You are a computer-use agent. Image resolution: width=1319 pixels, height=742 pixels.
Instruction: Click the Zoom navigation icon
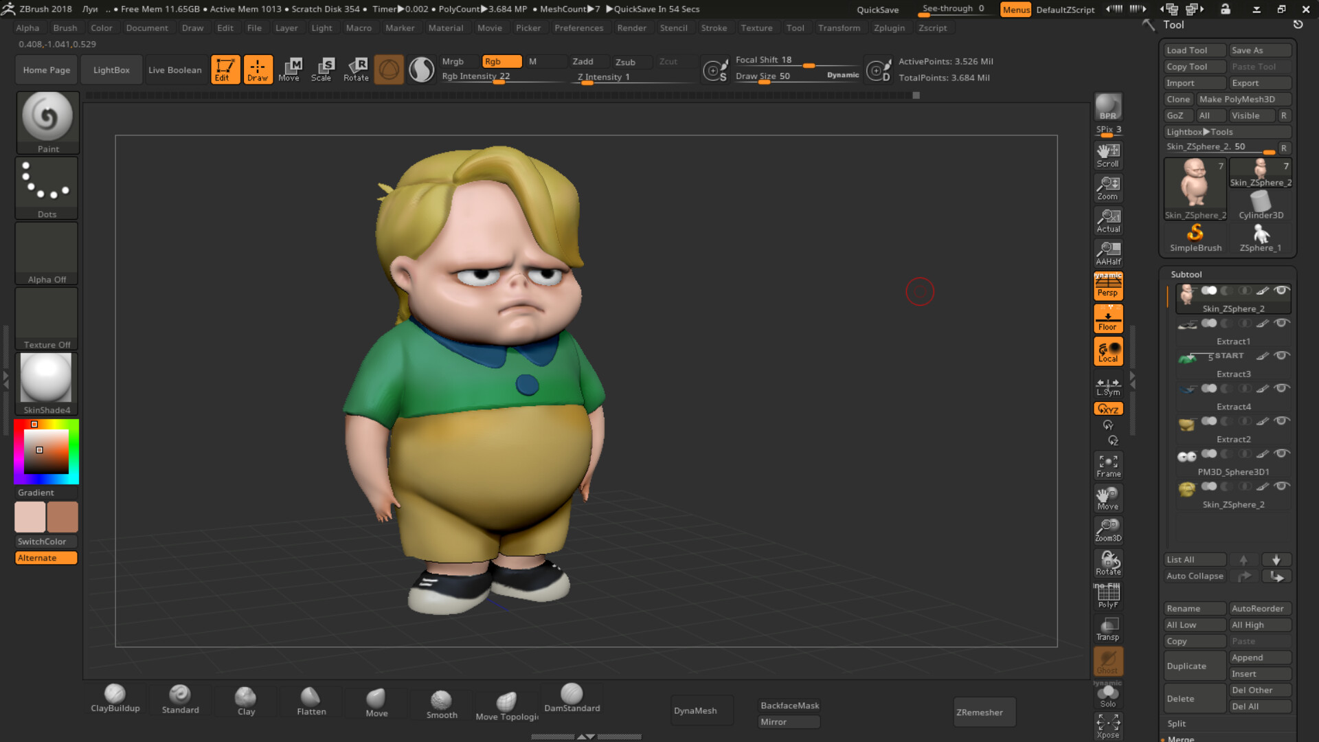[1108, 188]
